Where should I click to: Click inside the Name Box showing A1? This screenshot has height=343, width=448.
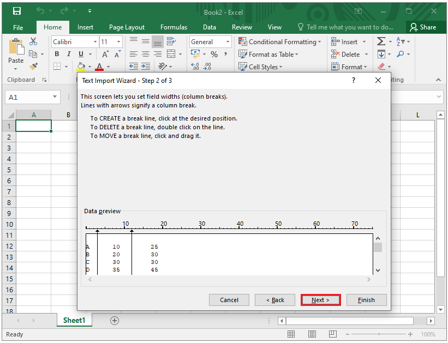[28, 96]
